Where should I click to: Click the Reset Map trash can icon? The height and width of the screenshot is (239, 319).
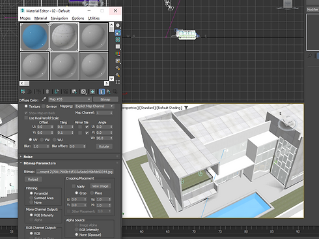[x=48, y=91]
